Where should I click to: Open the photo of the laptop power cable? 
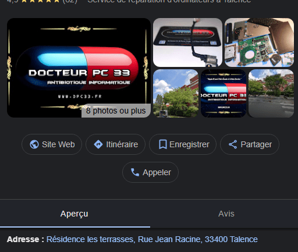187,42
